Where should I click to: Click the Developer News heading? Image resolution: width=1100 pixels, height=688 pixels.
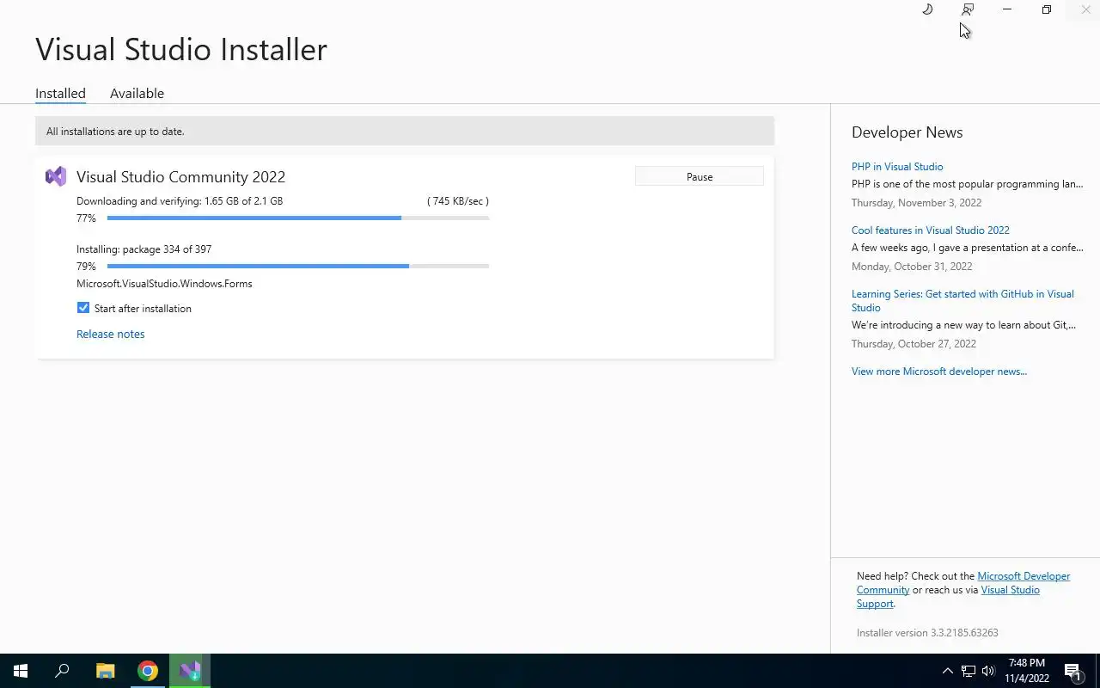(x=907, y=132)
